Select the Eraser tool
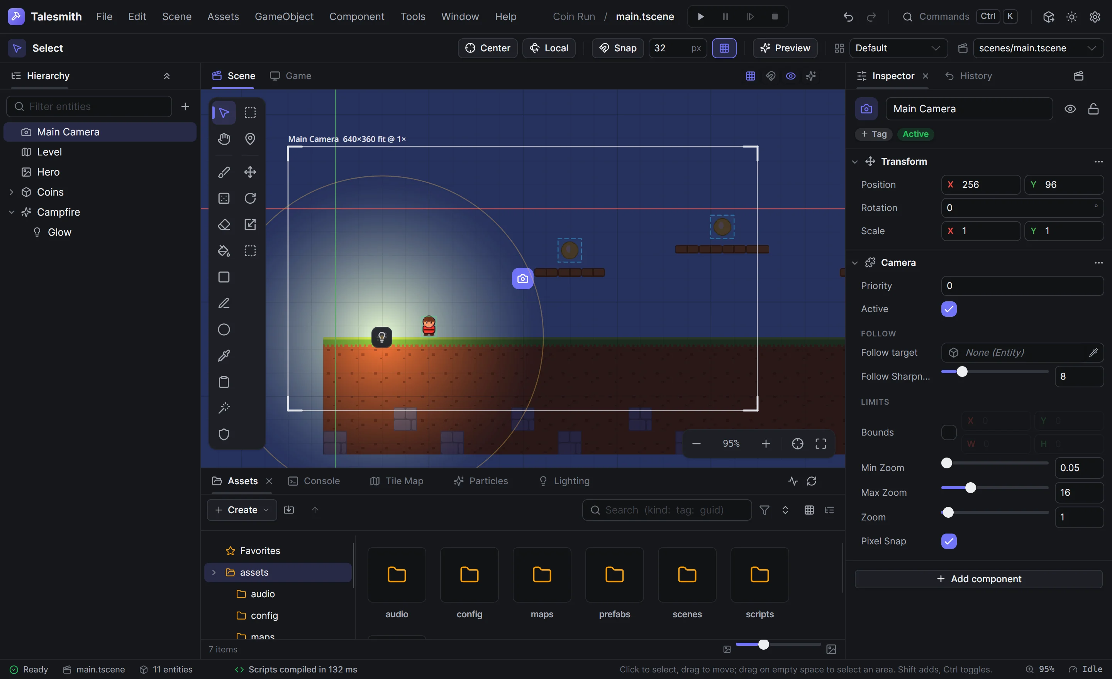Viewport: 1112px width, 679px height. pyautogui.click(x=224, y=225)
